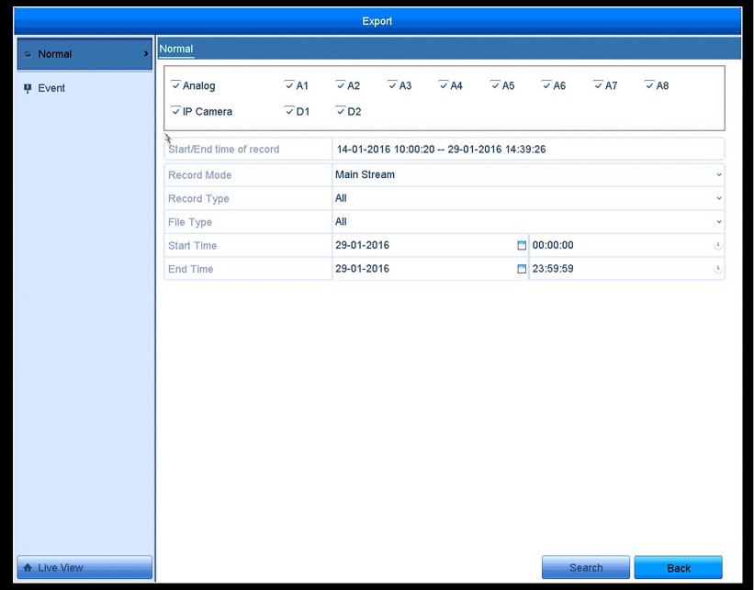Click the Normal item icon in sidebar
The image size is (754, 590).
tap(28, 54)
